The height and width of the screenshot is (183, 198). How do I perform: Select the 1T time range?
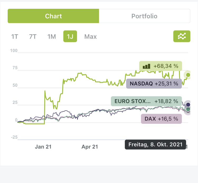[x=15, y=37]
